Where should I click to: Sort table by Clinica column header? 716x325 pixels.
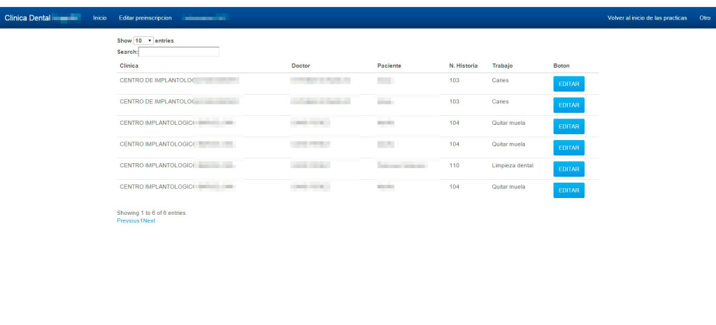pos(129,66)
